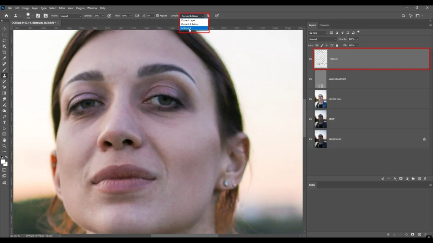Filter for pixel layers icon
The image size is (433, 243).
point(332,33)
